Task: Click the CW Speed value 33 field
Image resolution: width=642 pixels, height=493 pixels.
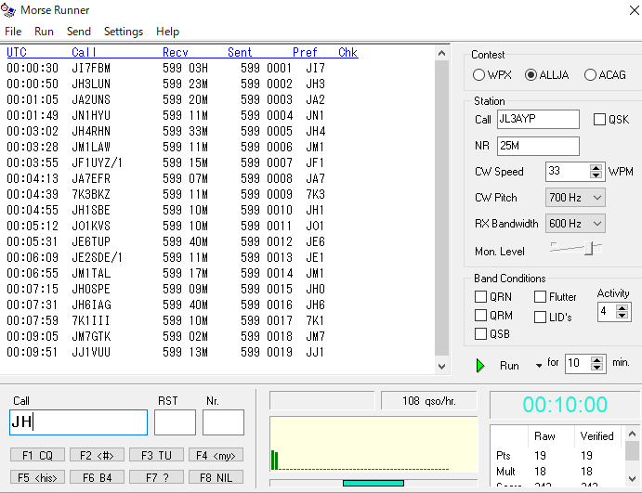Action: coord(568,172)
